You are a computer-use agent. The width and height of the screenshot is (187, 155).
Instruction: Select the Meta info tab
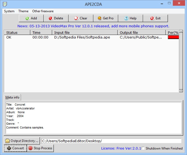[x=12, y=97]
